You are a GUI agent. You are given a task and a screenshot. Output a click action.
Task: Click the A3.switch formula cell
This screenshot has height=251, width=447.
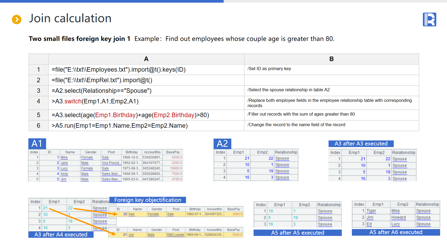tap(95, 101)
